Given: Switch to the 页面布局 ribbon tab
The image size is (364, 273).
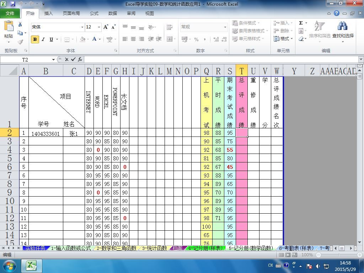Looking at the screenshot, I should tap(71, 13).
